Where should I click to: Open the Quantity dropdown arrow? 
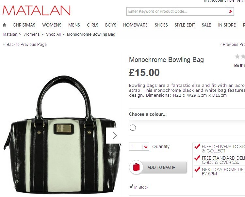[x=146, y=147]
